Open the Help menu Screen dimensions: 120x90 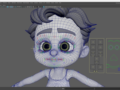coord(60,3)
